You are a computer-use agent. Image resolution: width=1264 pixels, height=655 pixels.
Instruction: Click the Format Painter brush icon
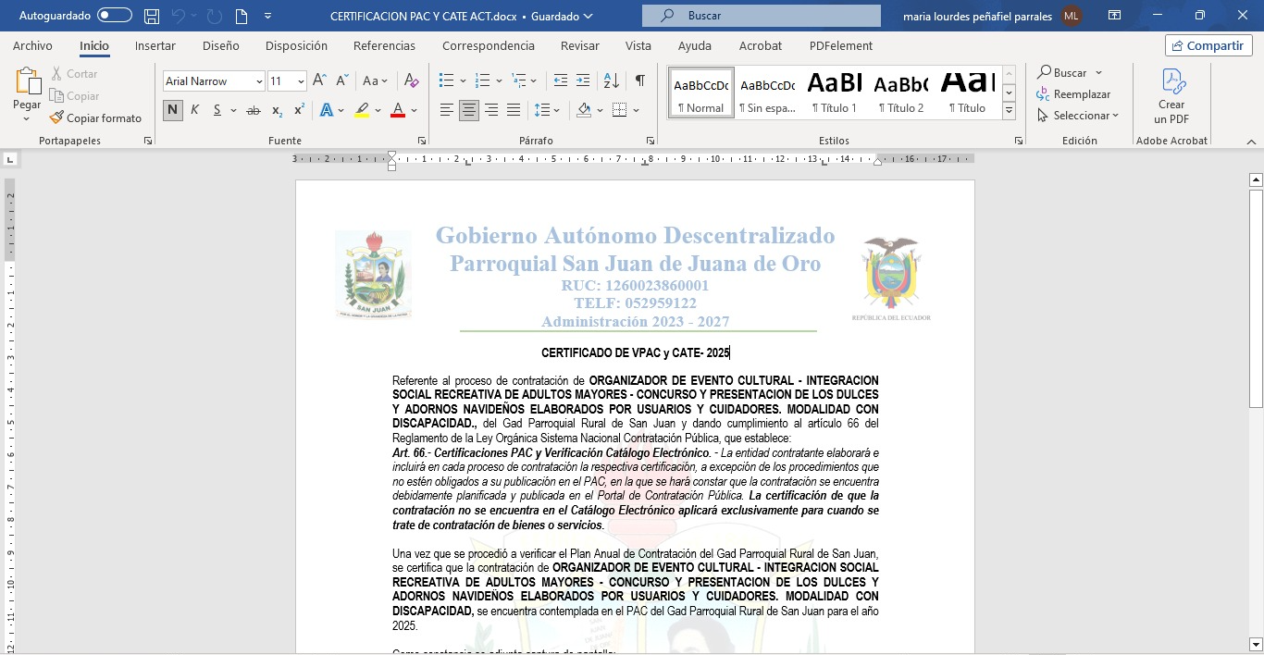(x=57, y=118)
